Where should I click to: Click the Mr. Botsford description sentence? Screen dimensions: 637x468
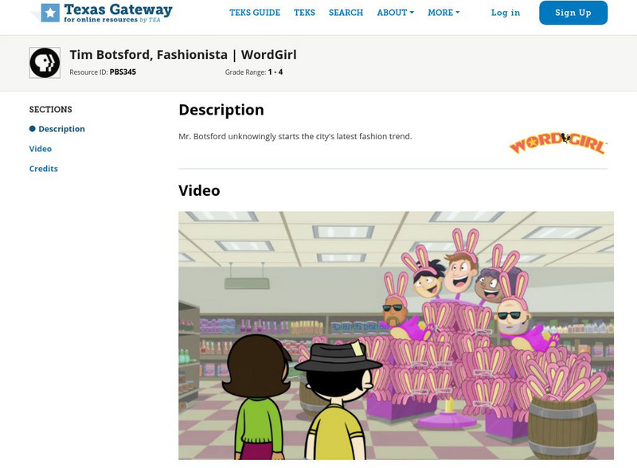tap(295, 137)
